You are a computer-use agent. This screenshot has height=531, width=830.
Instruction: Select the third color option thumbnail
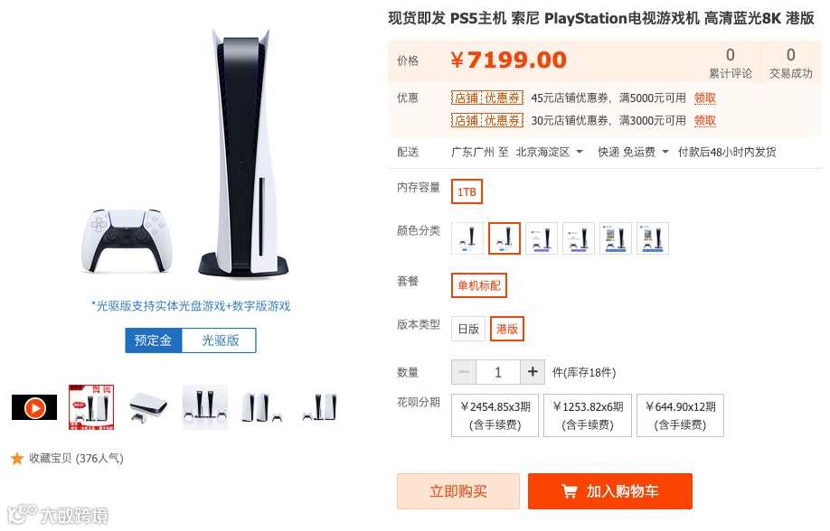point(542,238)
